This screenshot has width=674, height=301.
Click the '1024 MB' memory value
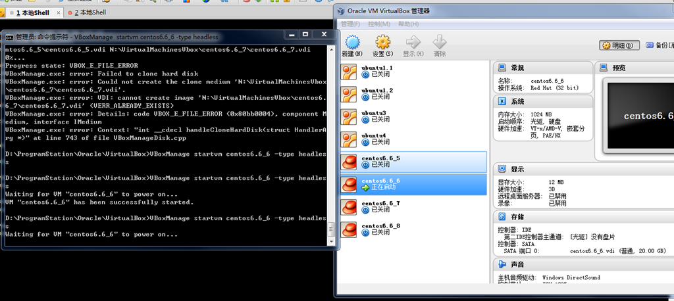pos(541,114)
